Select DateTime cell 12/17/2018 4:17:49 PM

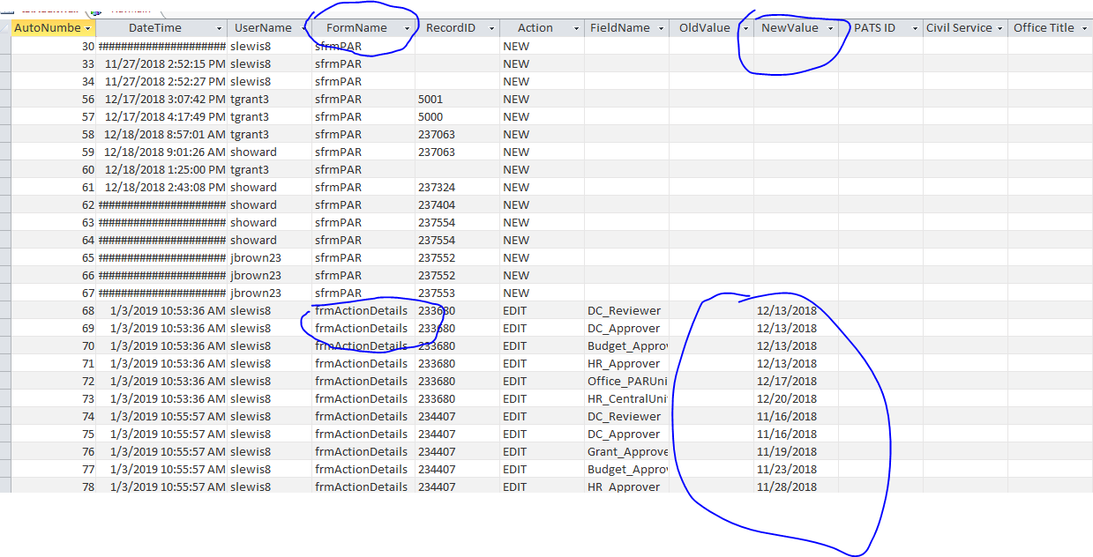click(161, 116)
